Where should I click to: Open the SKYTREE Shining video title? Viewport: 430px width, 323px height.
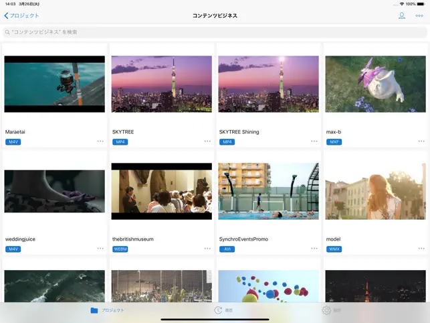coord(239,132)
